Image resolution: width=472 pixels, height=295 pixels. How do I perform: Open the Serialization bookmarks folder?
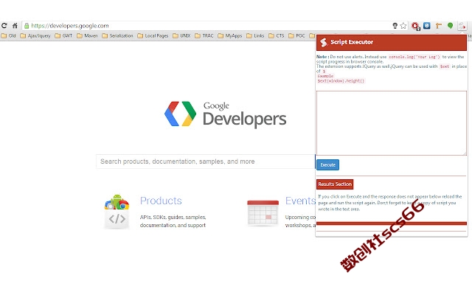pyautogui.click(x=117, y=35)
